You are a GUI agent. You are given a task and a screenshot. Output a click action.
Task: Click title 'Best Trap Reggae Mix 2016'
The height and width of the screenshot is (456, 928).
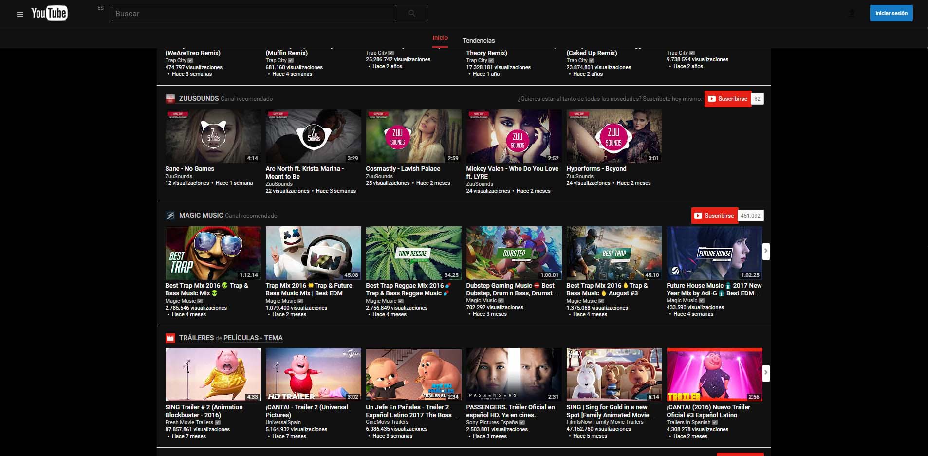408,290
